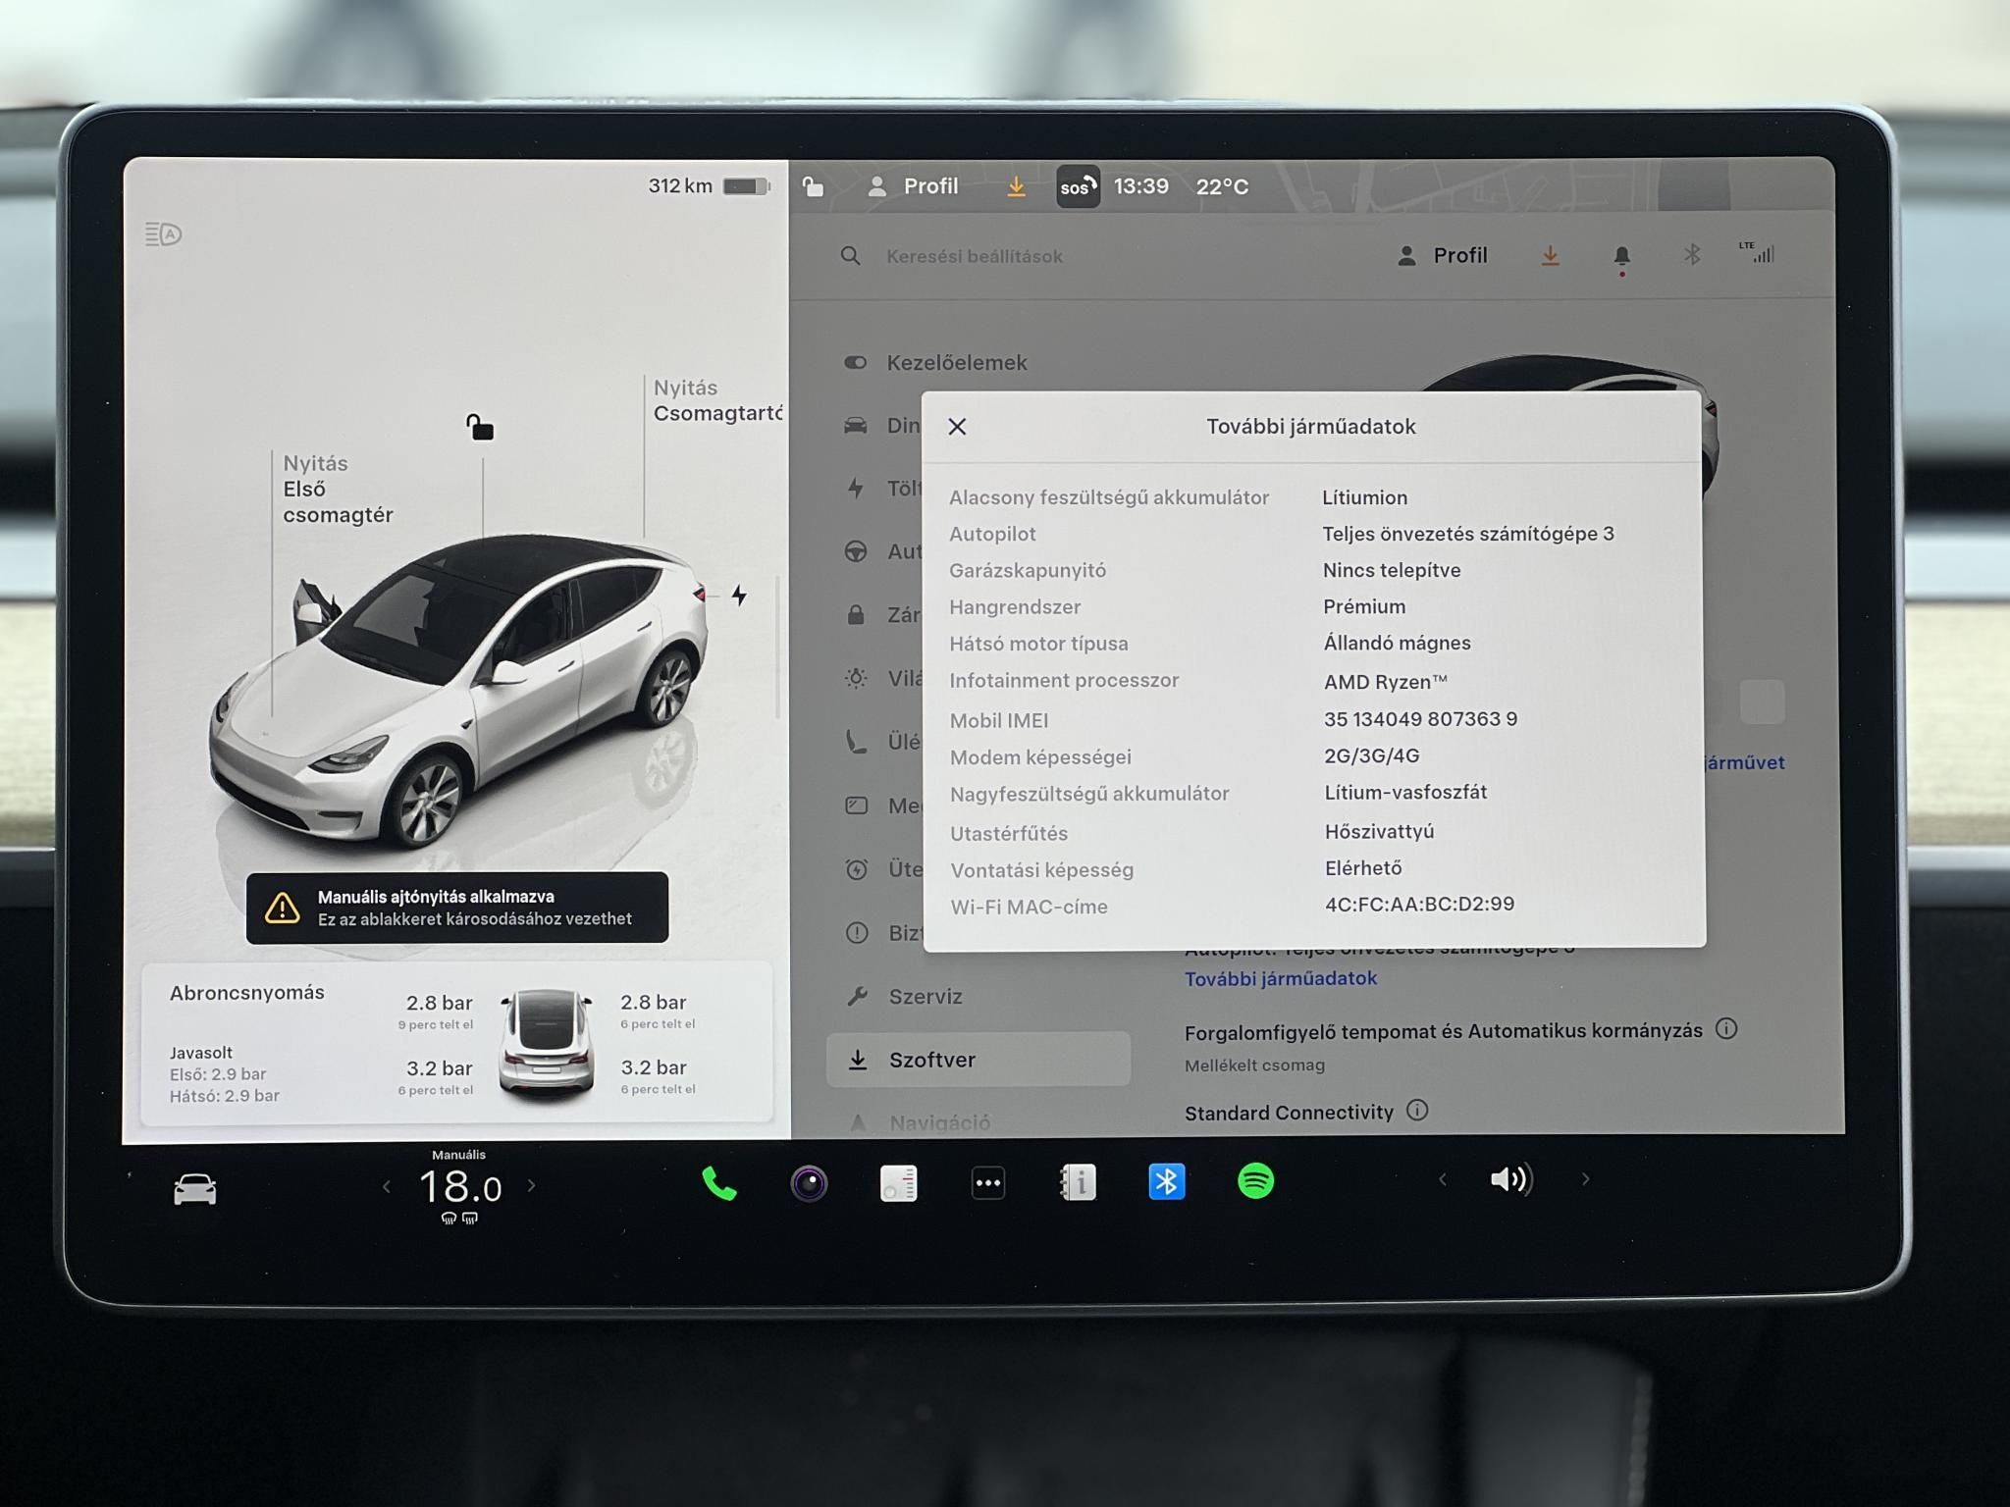Increase cabin temperature with right arrow
This screenshot has width=2010, height=1507.
531,1186
